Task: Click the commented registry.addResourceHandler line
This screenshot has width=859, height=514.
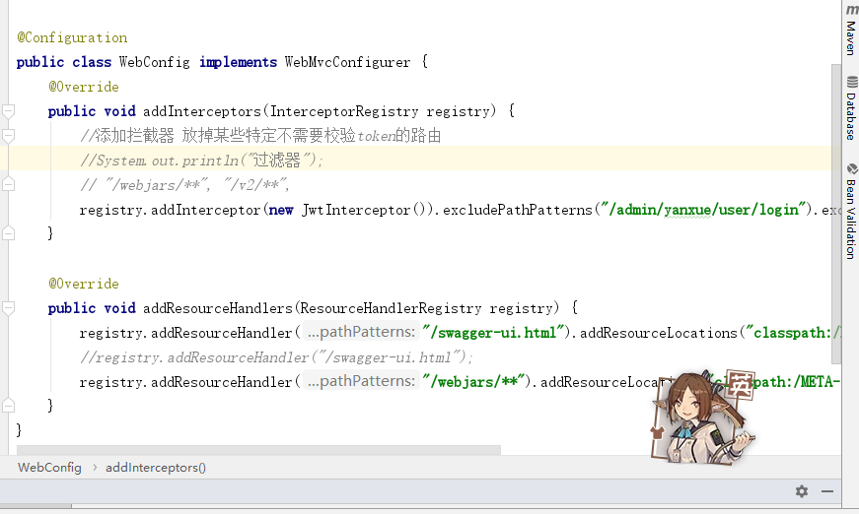Action: tap(276, 357)
